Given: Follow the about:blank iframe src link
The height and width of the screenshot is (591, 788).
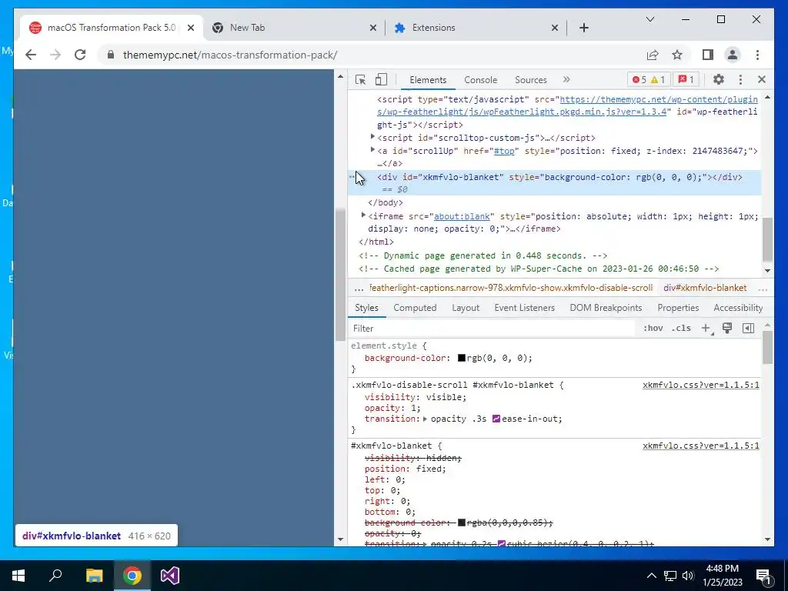Looking at the screenshot, I should (x=462, y=216).
